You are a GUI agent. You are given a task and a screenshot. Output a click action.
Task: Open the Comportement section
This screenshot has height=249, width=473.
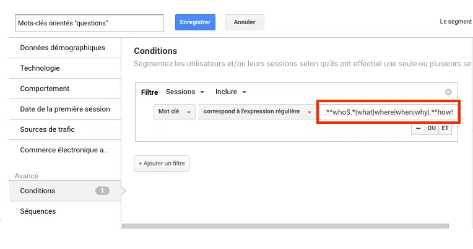tap(45, 89)
